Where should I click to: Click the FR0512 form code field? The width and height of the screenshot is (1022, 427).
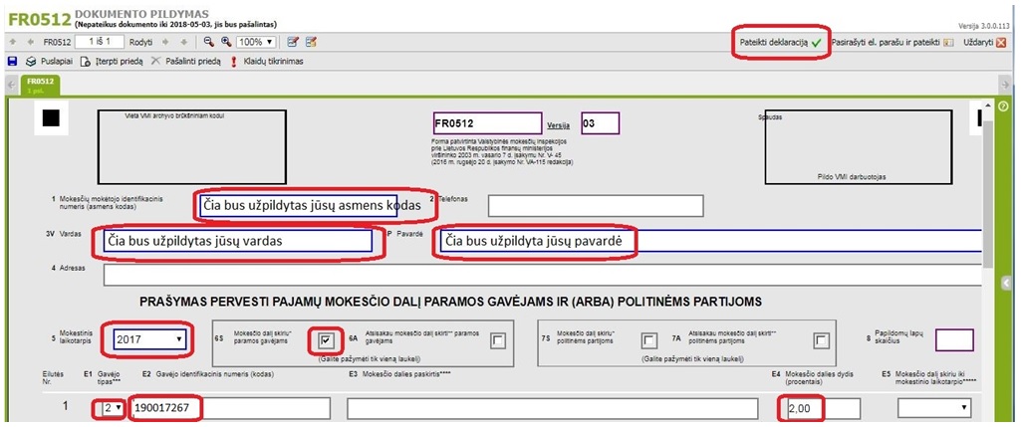[x=487, y=123]
